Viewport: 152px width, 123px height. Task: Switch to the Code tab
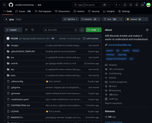click(x=8, y=11)
